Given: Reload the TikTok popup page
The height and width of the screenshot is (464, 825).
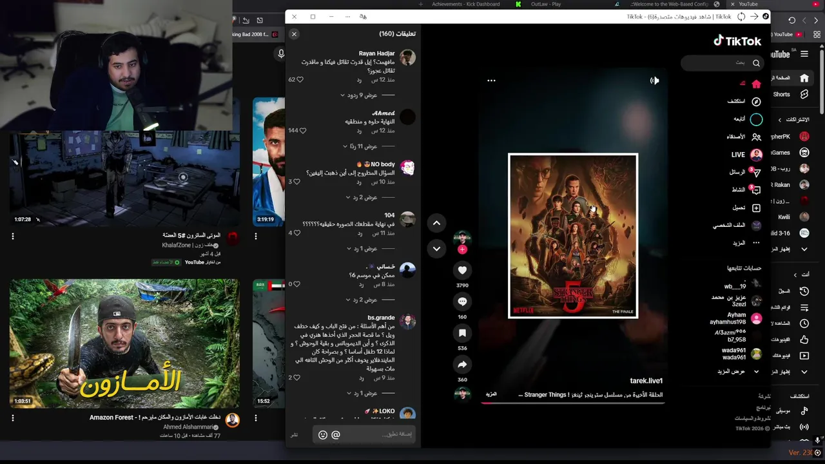Looking at the screenshot, I should (741, 17).
